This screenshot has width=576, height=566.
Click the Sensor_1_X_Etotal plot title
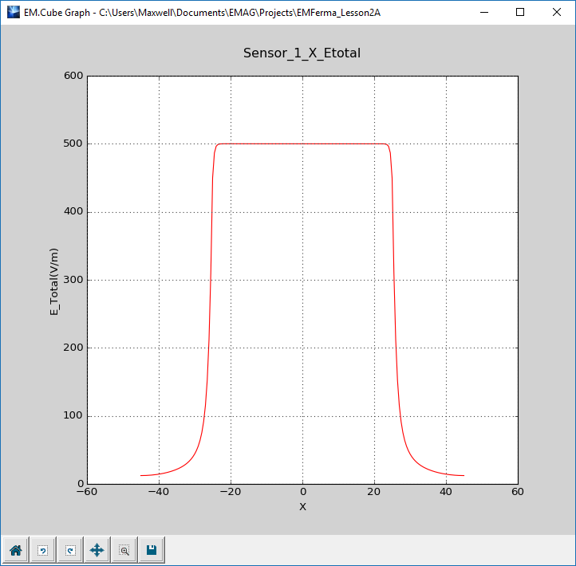click(302, 53)
